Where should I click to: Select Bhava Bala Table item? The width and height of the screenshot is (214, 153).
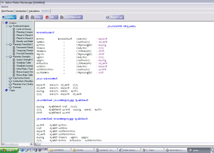24,75
